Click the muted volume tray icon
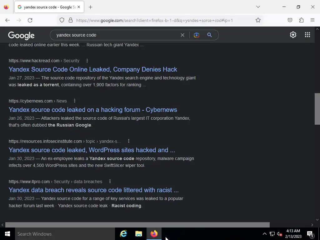This screenshot has width=320, height=240. [x=279, y=234]
